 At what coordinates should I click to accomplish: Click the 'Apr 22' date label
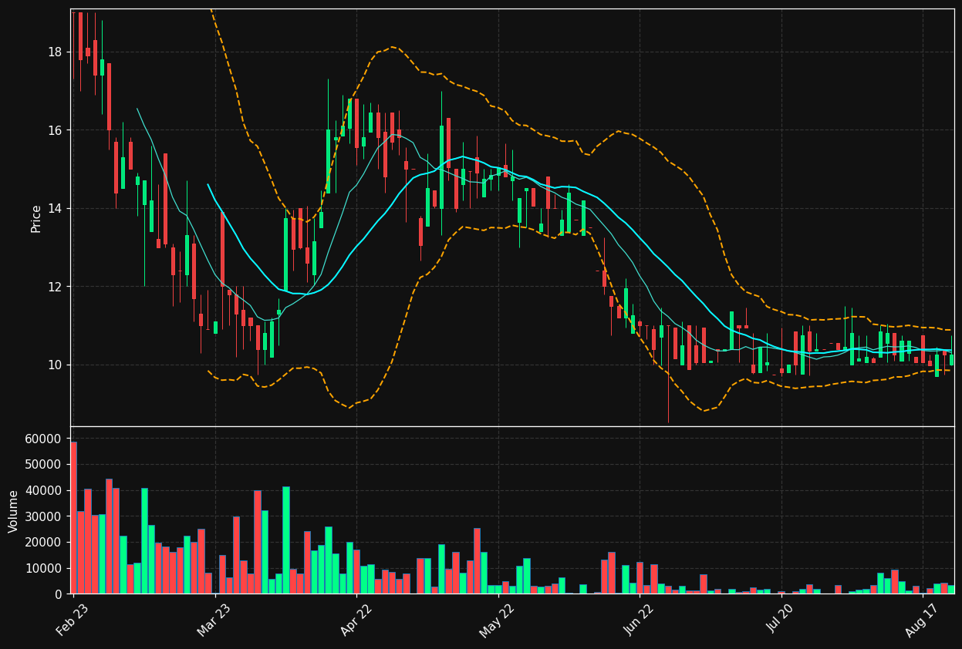(356, 620)
